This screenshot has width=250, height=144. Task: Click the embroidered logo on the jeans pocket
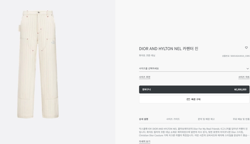(x=53, y=42)
